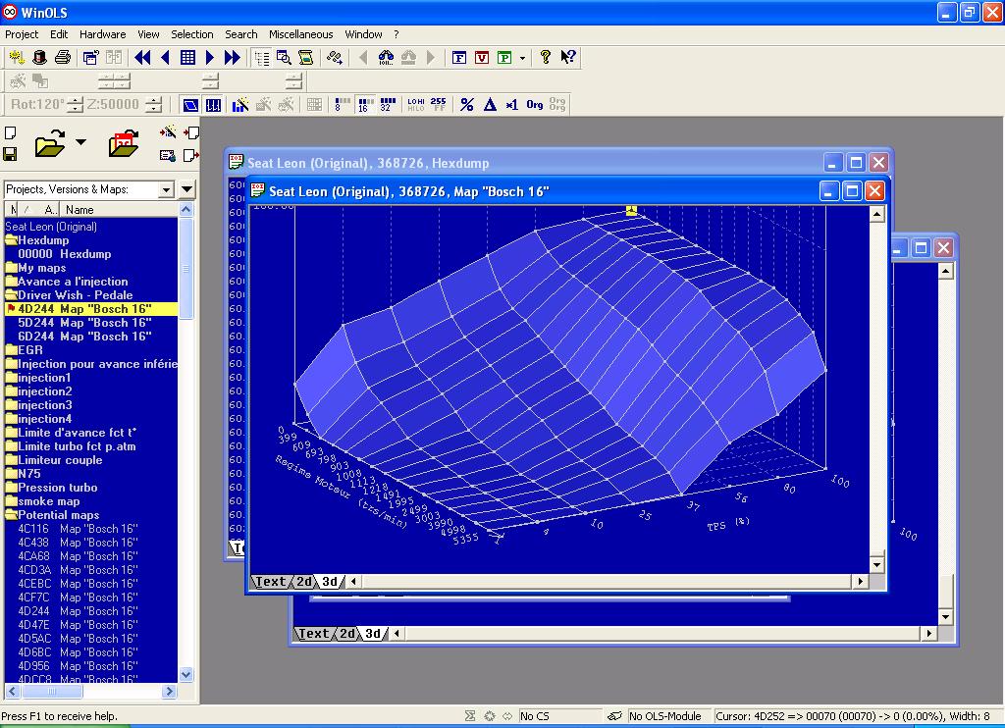This screenshot has height=728, width=1005.
Task: Click the Z:50000 zoom spinner
Action: [x=153, y=104]
